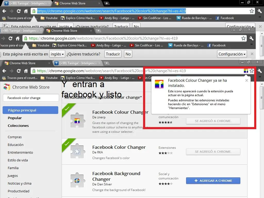Click Facebook Colour Changer toolbar icon
This screenshot has height=198, width=264.
246,71
